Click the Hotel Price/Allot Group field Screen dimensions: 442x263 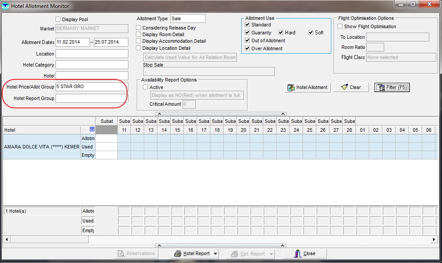point(91,87)
